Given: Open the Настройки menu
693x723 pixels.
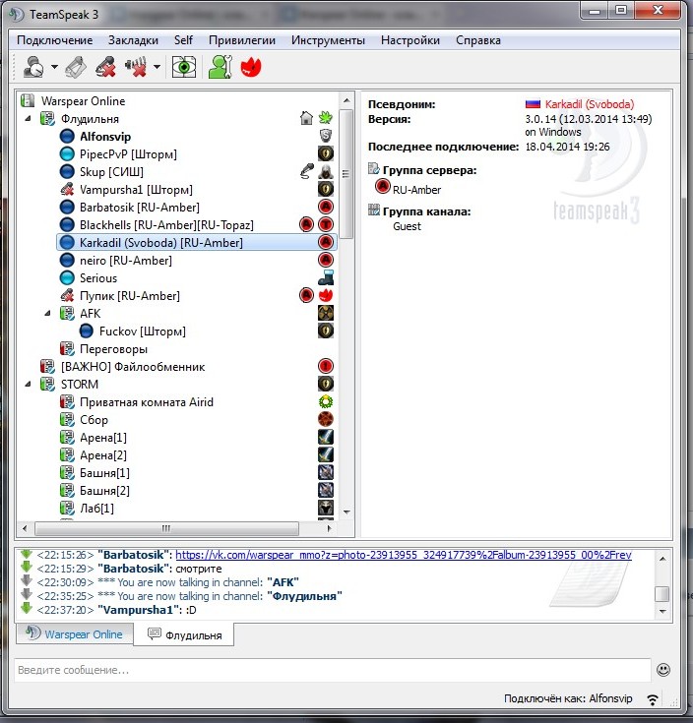Looking at the screenshot, I should [x=410, y=40].
